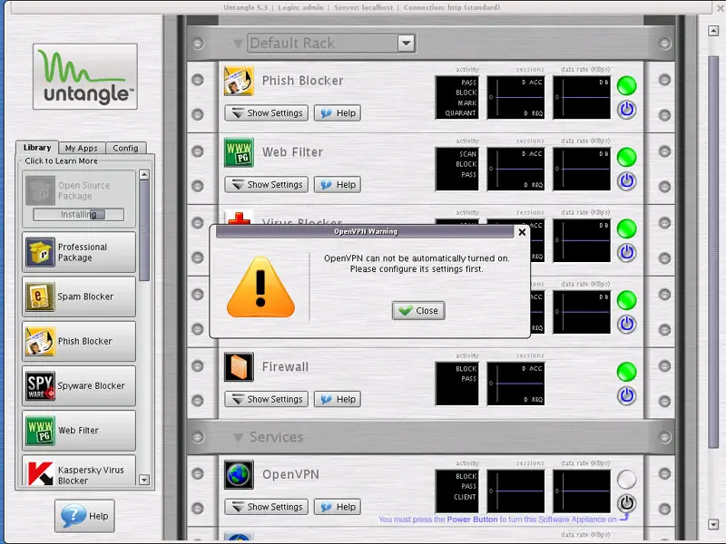Click the Firewall activity display

pyautogui.click(x=457, y=384)
